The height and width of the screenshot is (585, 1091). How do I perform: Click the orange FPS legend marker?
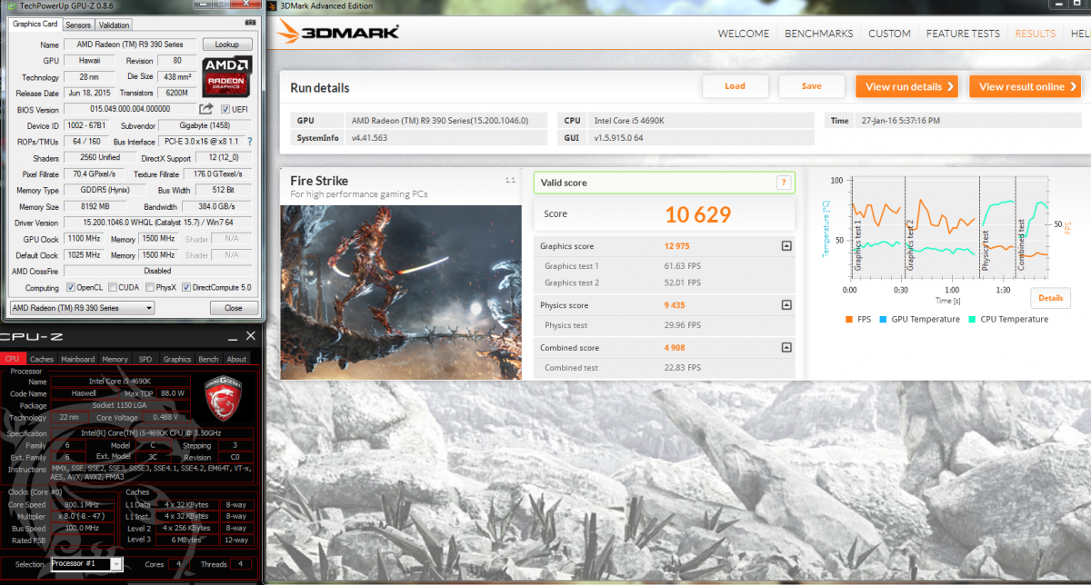[x=848, y=319]
